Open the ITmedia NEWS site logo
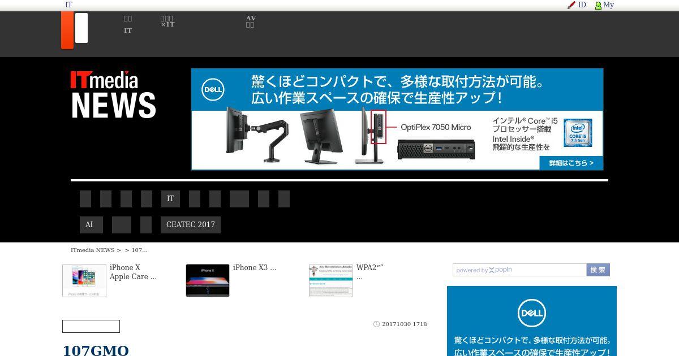Image resolution: width=679 pixels, height=356 pixels. coord(113,94)
